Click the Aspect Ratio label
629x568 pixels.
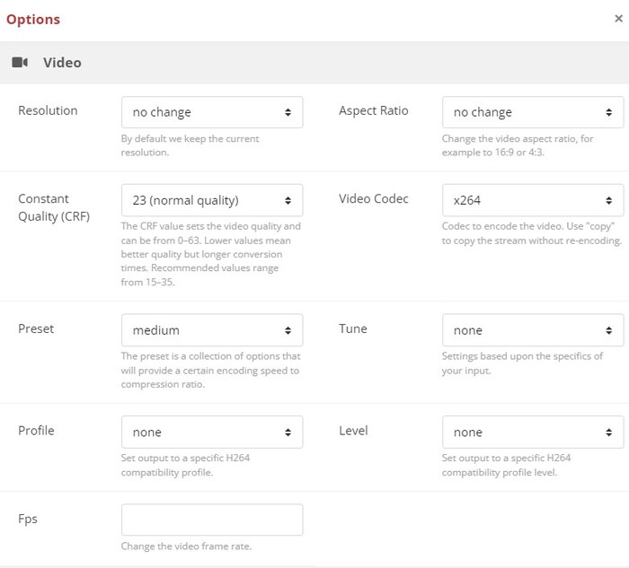(374, 110)
